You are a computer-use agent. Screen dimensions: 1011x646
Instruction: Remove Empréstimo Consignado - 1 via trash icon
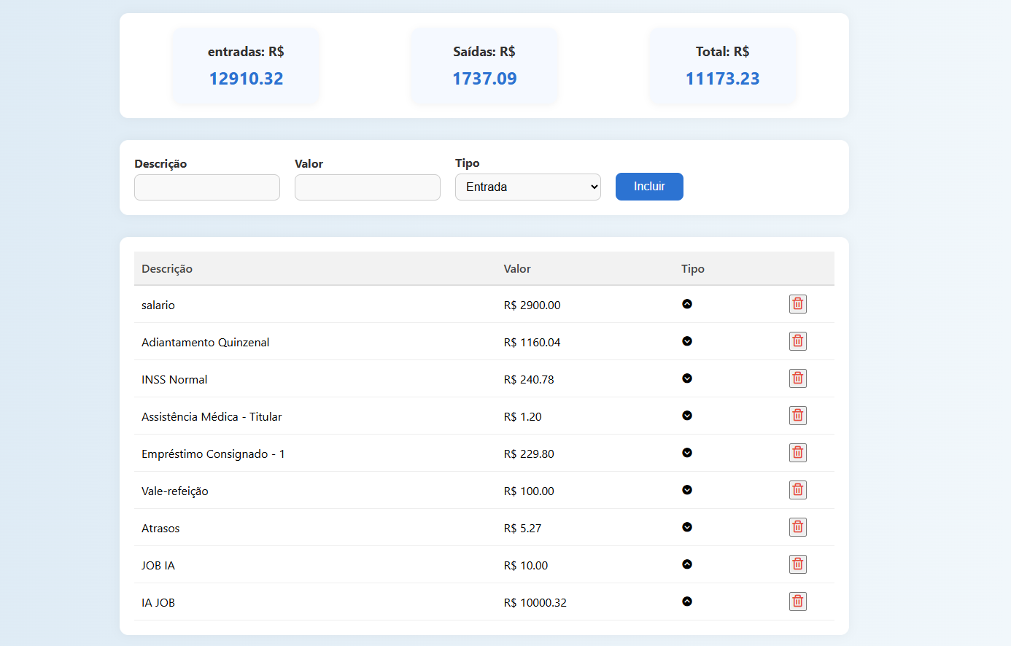(797, 453)
